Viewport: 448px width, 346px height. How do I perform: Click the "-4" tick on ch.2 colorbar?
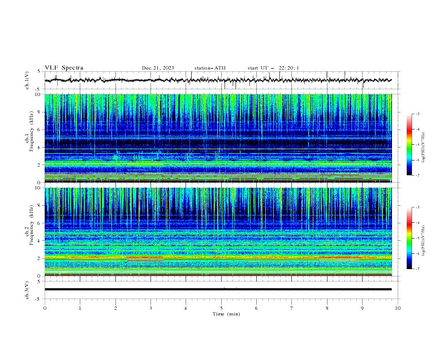(x=417, y=223)
